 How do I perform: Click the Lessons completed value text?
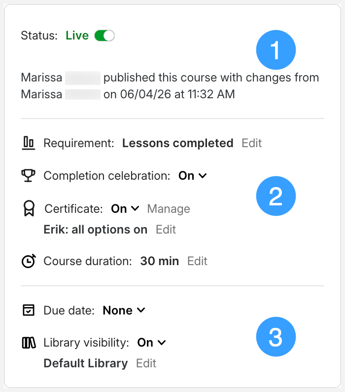point(178,143)
